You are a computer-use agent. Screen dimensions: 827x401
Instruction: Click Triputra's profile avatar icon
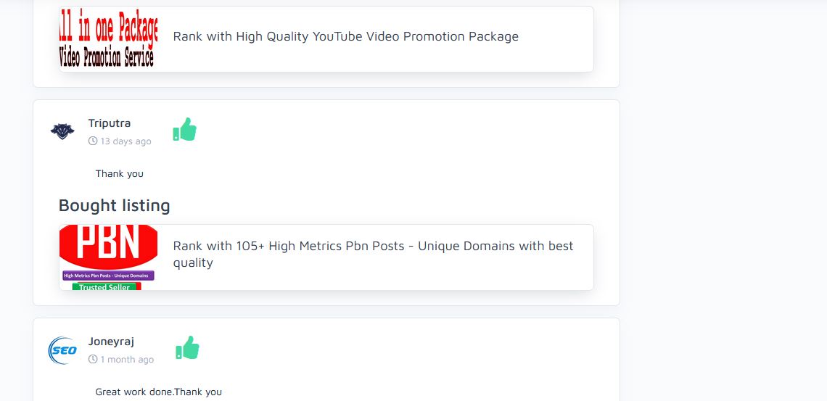[62, 131]
